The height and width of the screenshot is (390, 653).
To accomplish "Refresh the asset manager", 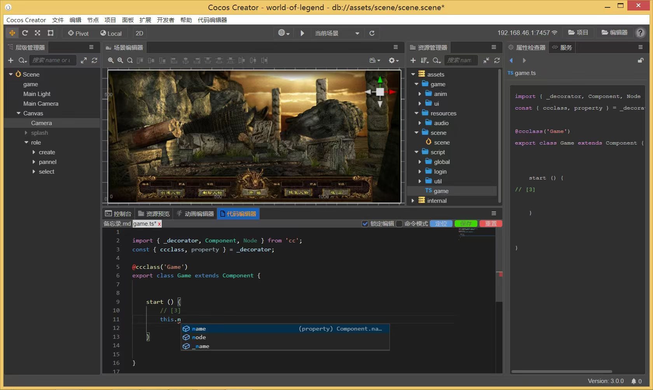I will (497, 60).
